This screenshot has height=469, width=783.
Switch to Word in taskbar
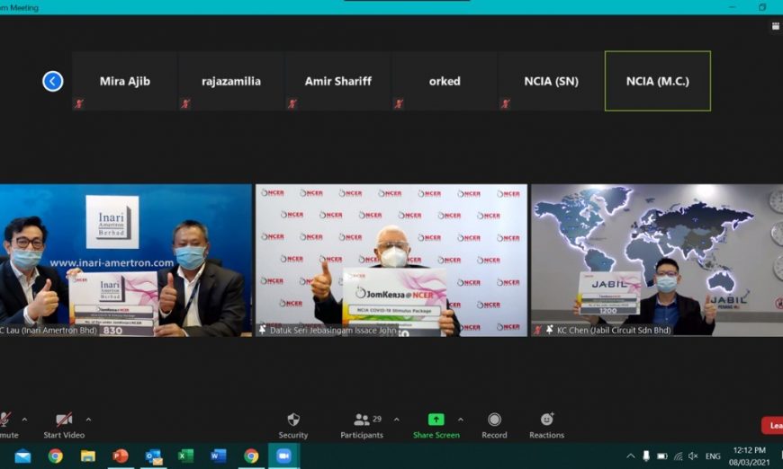click(x=218, y=456)
